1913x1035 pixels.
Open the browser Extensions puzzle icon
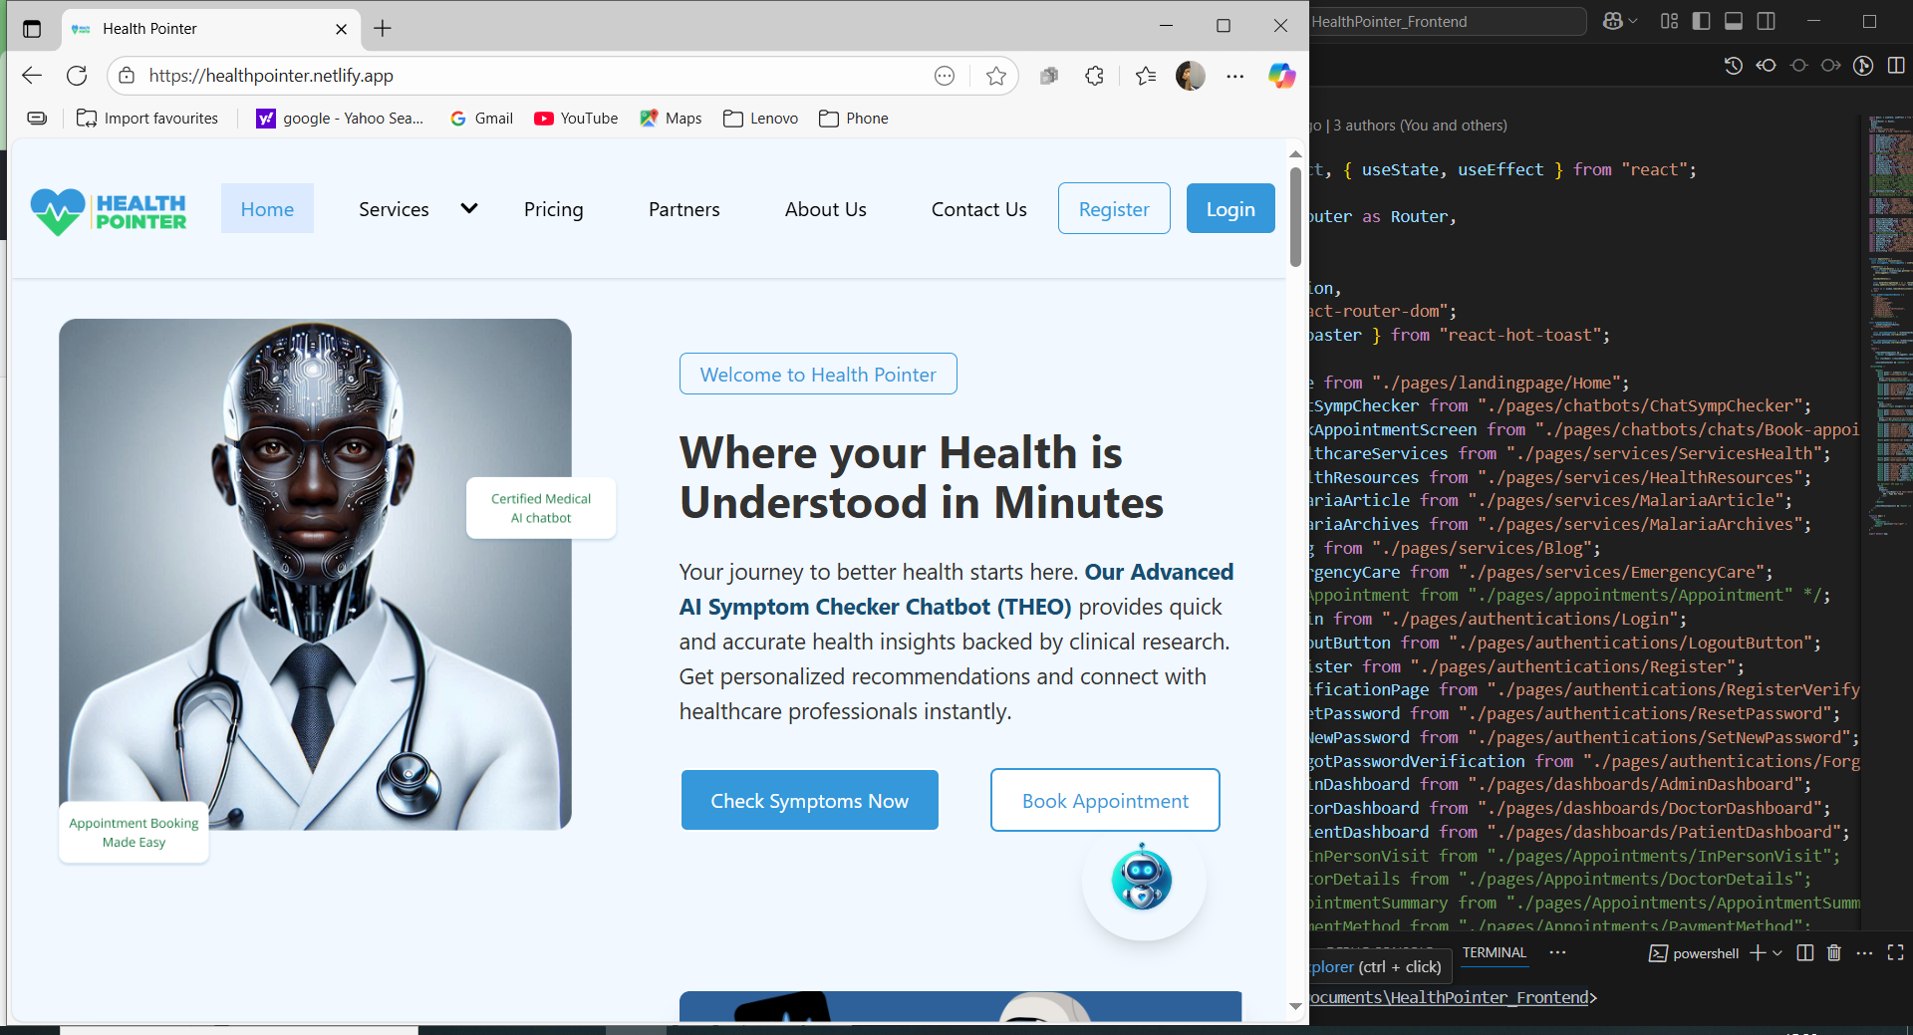tap(1094, 76)
